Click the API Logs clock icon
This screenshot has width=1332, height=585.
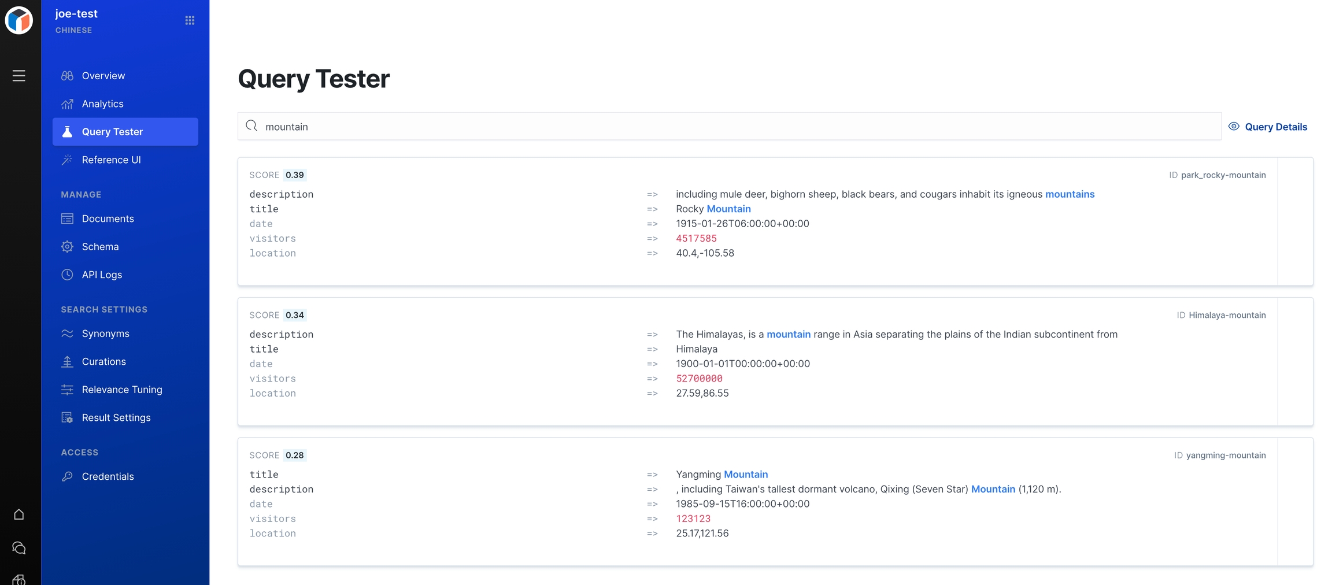pos(67,275)
